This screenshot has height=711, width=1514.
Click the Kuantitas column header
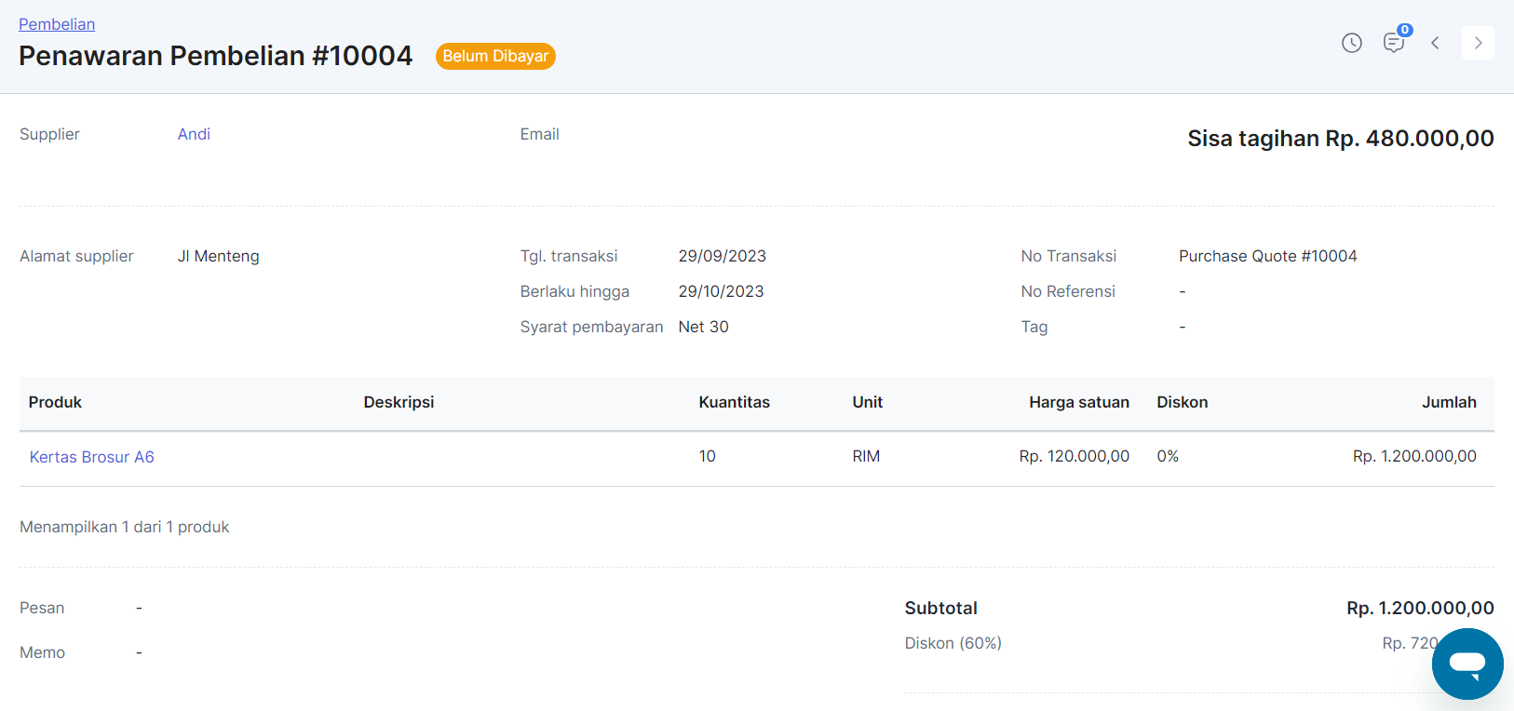point(734,402)
